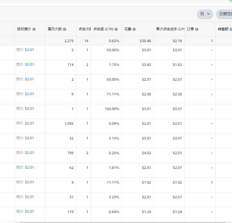Select the $4.02 spend cell

146,153
